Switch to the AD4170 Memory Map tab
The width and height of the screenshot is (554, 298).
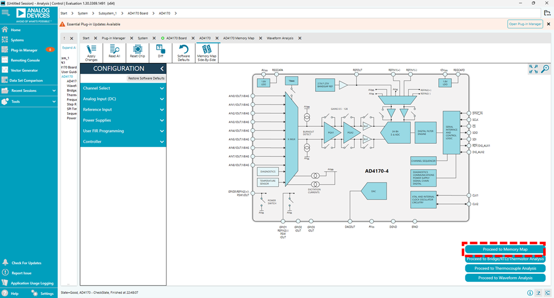click(x=238, y=38)
